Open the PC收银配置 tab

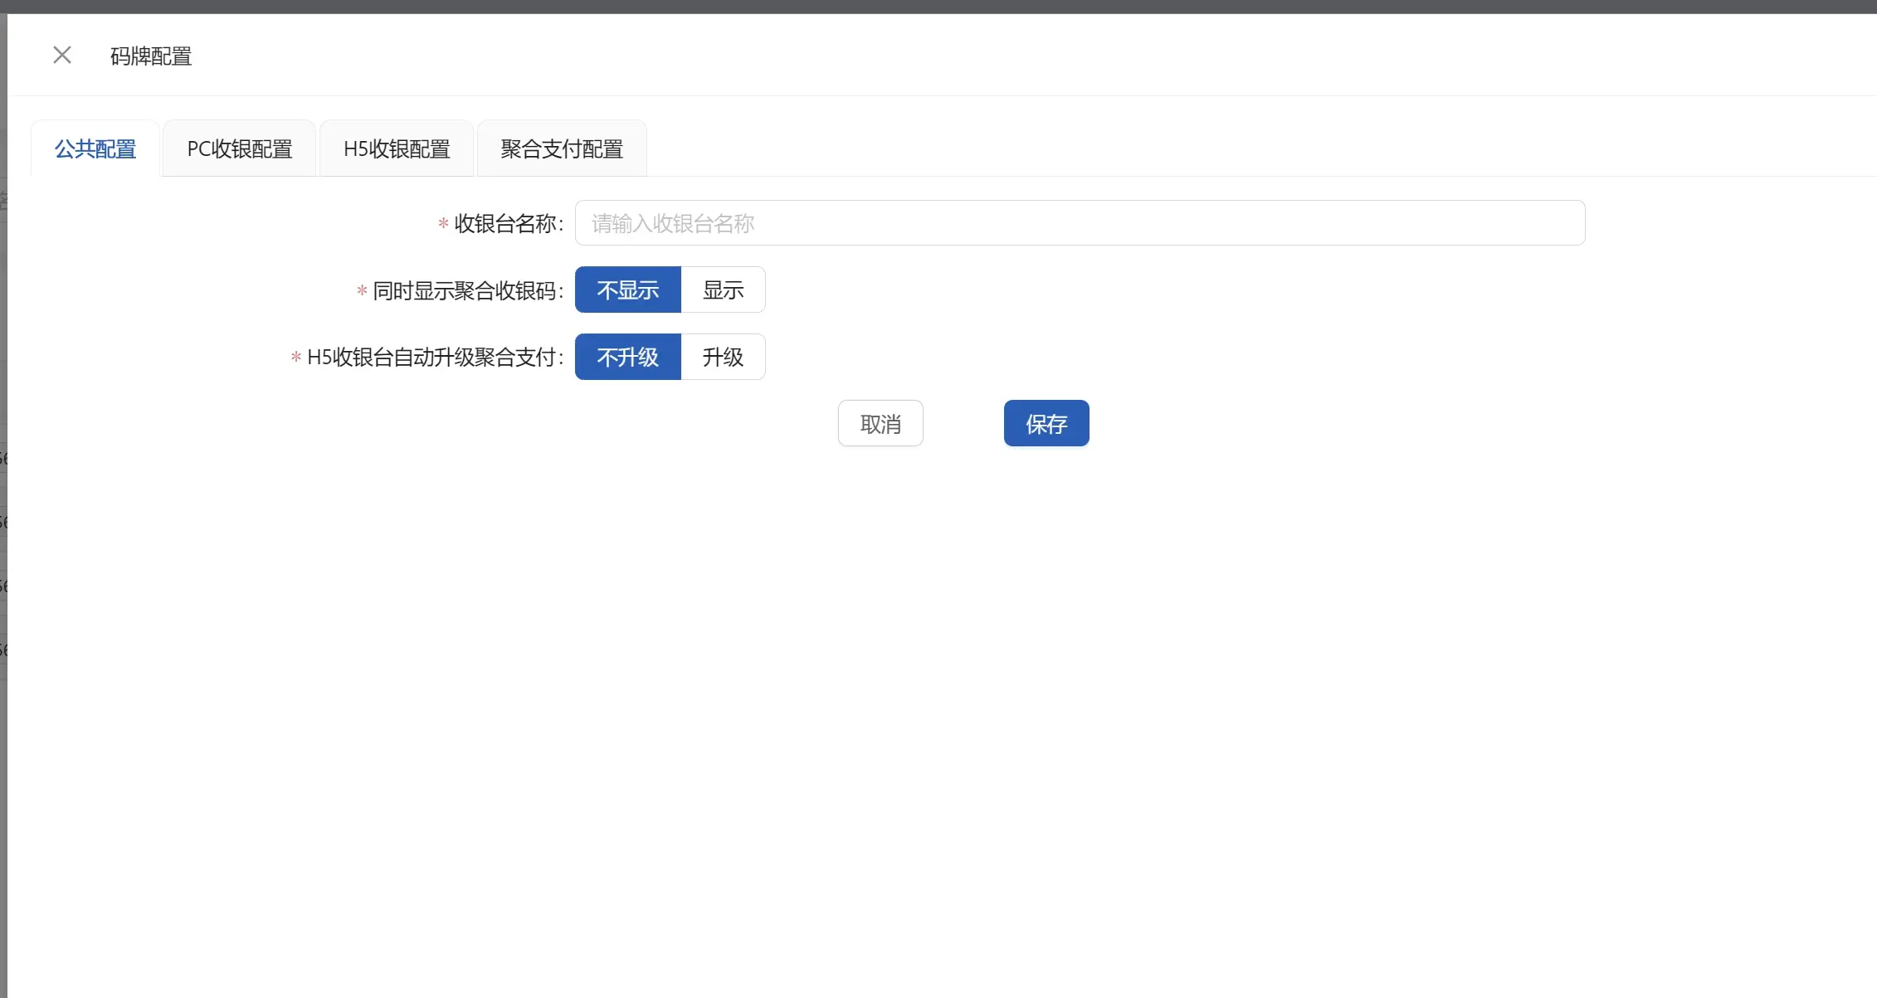click(x=240, y=149)
